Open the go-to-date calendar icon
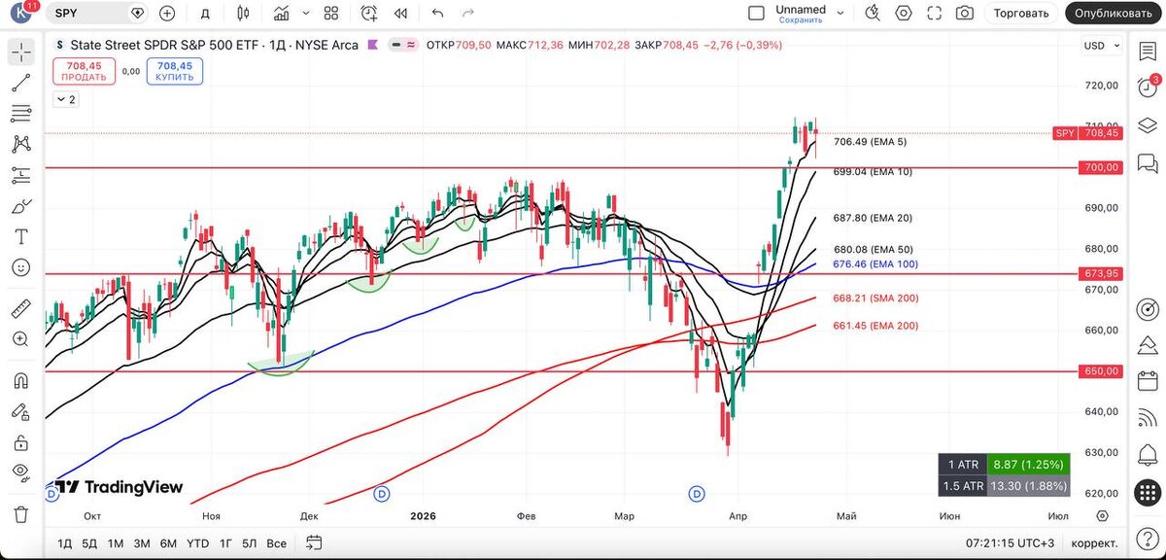Screen dimensions: 1166x560 313,542
